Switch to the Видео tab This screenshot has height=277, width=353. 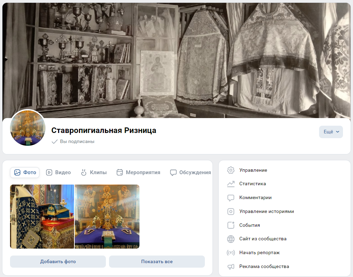tap(58, 172)
